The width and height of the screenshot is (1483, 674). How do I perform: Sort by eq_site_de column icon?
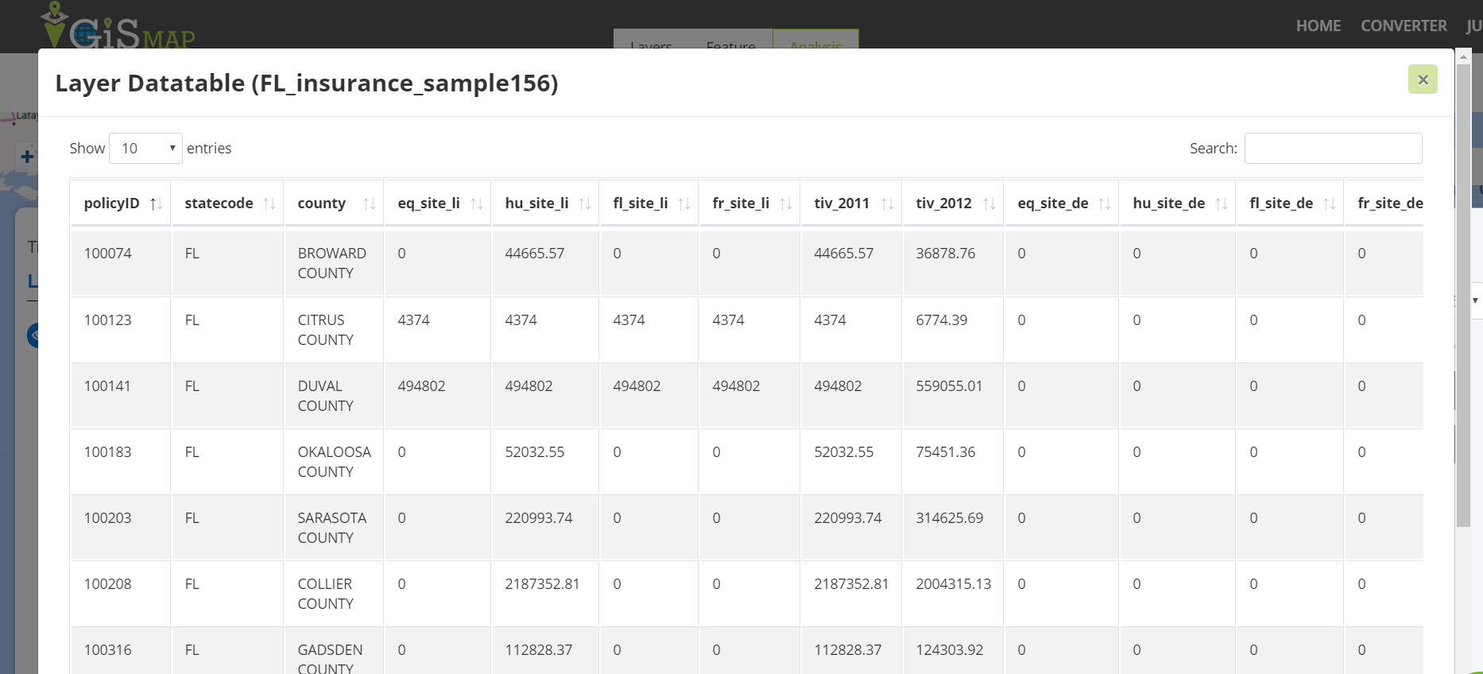click(x=1104, y=204)
